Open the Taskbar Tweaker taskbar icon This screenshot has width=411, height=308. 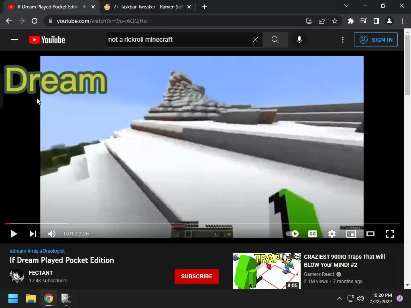pos(66,298)
